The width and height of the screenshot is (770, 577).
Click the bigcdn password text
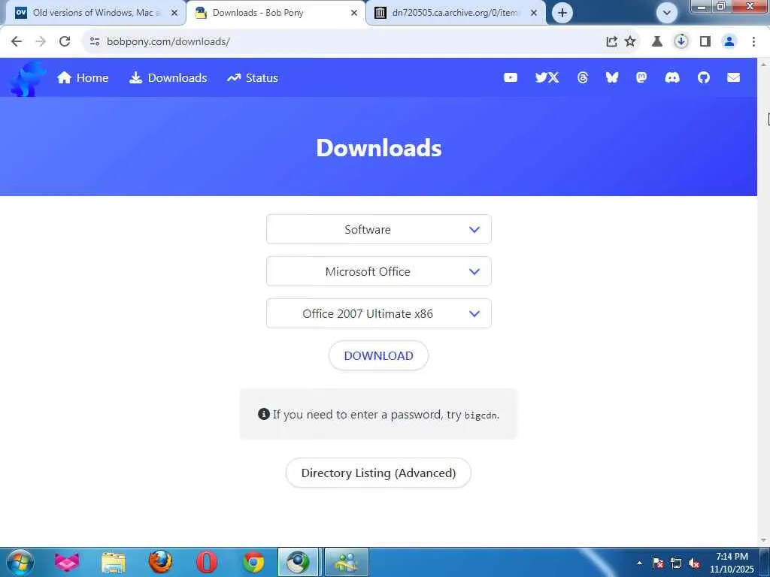(x=480, y=415)
